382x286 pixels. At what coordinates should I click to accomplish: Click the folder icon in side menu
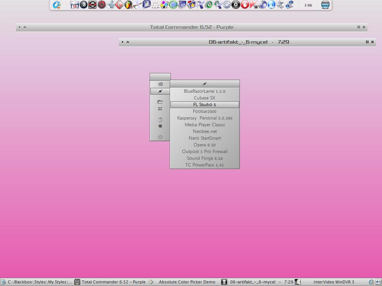tap(160, 102)
